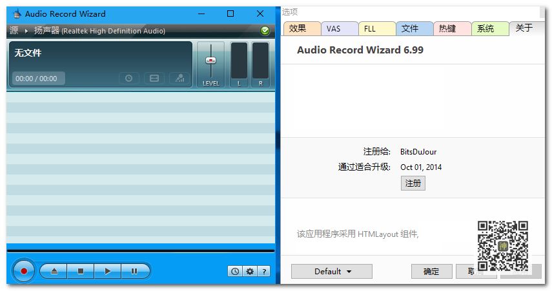The height and width of the screenshot is (291, 552).
Task: Click the playback progress bar
Action: pyautogui.click(x=141, y=250)
